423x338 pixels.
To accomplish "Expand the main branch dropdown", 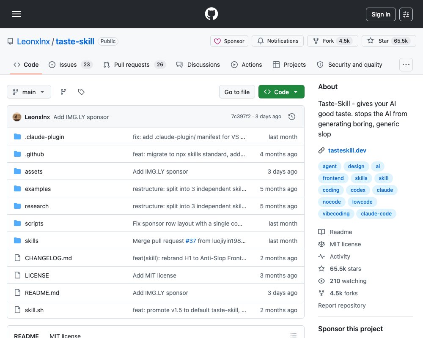I will pos(29,92).
